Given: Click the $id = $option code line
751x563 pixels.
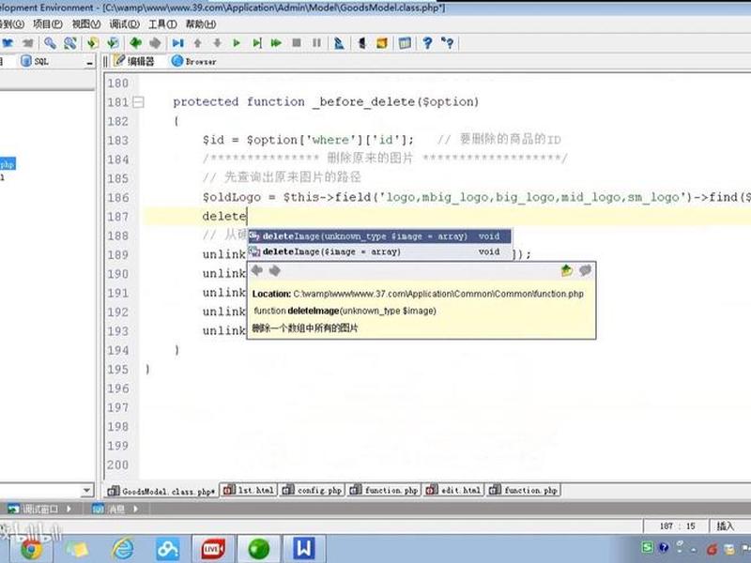Looking at the screenshot, I should click(x=308, y=140).
